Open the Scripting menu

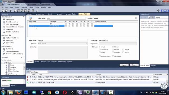(43, 7)
